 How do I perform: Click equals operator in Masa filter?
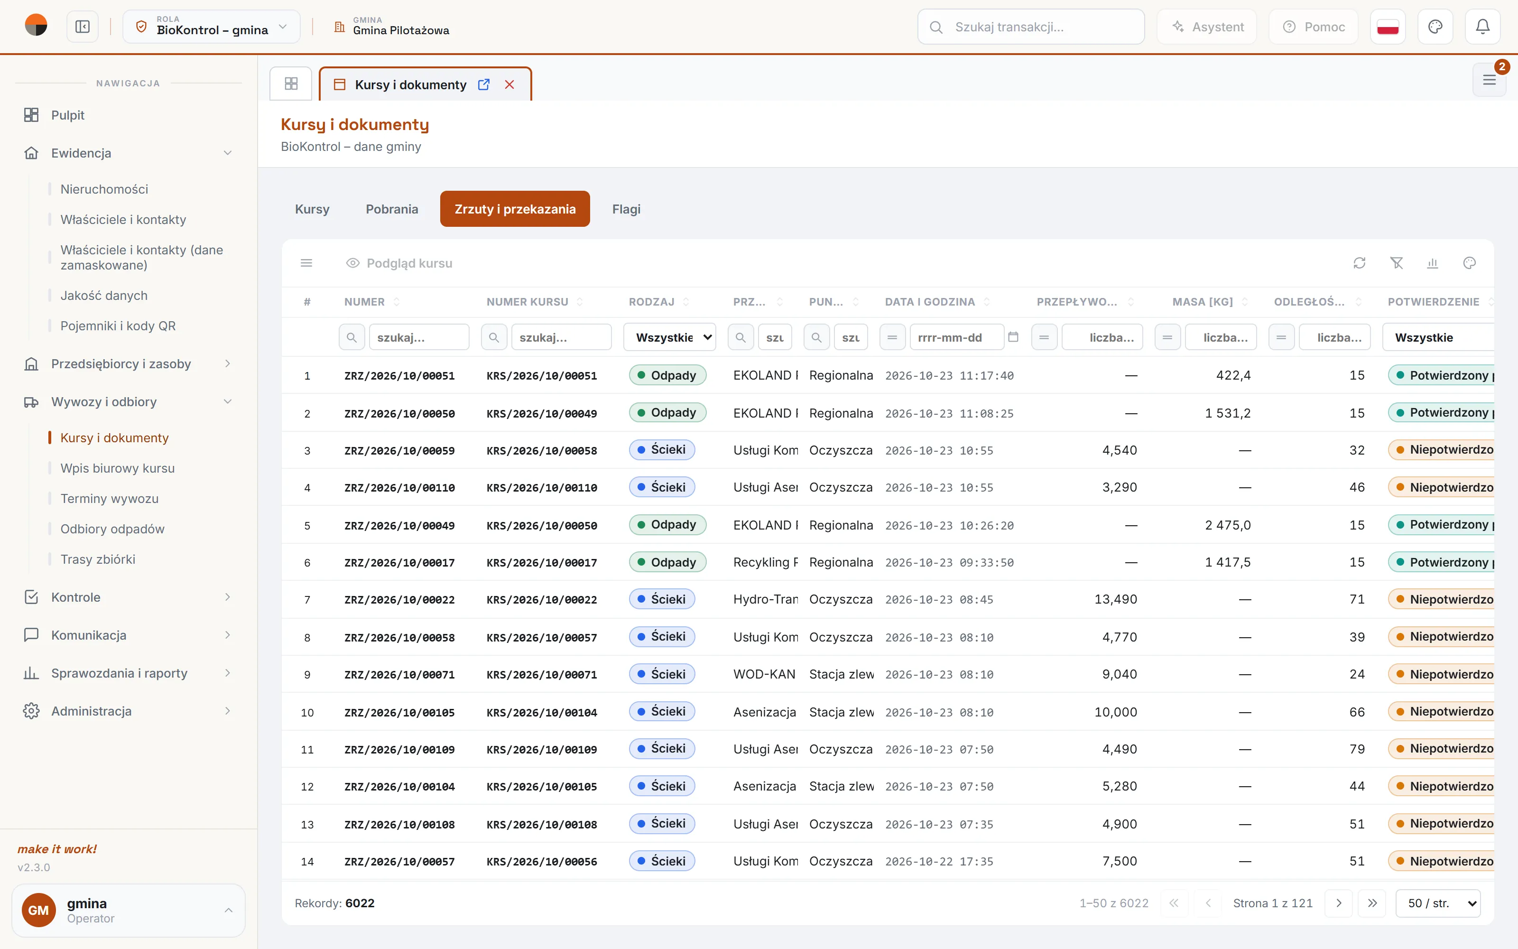(x=1167, y=337)
